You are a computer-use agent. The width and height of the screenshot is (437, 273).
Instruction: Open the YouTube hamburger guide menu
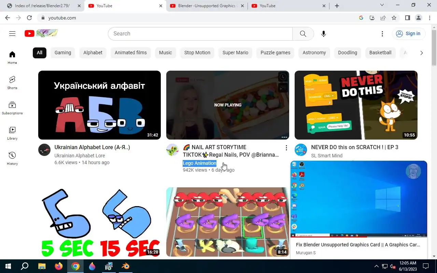point(12,33)
